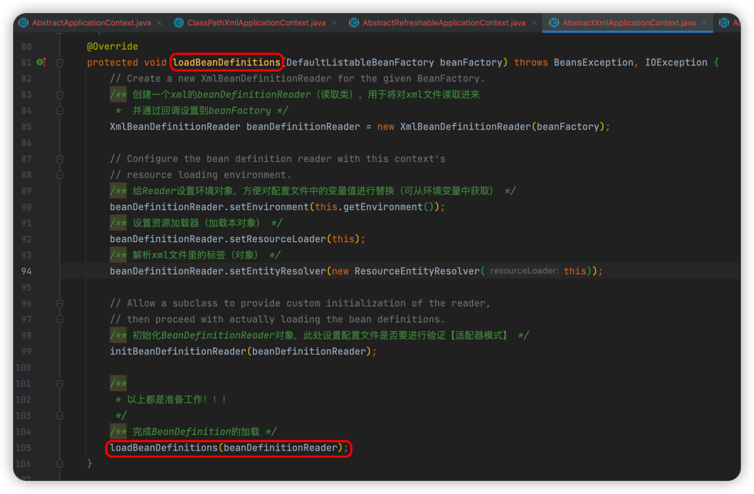Click line number 99 in the gutter
754x494 pixels.
[26, 352]
